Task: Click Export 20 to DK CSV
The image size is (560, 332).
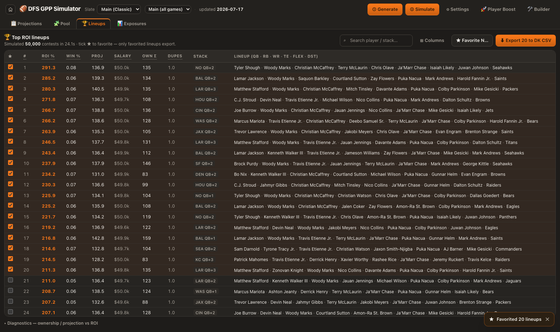Action: tap(526, 41)
